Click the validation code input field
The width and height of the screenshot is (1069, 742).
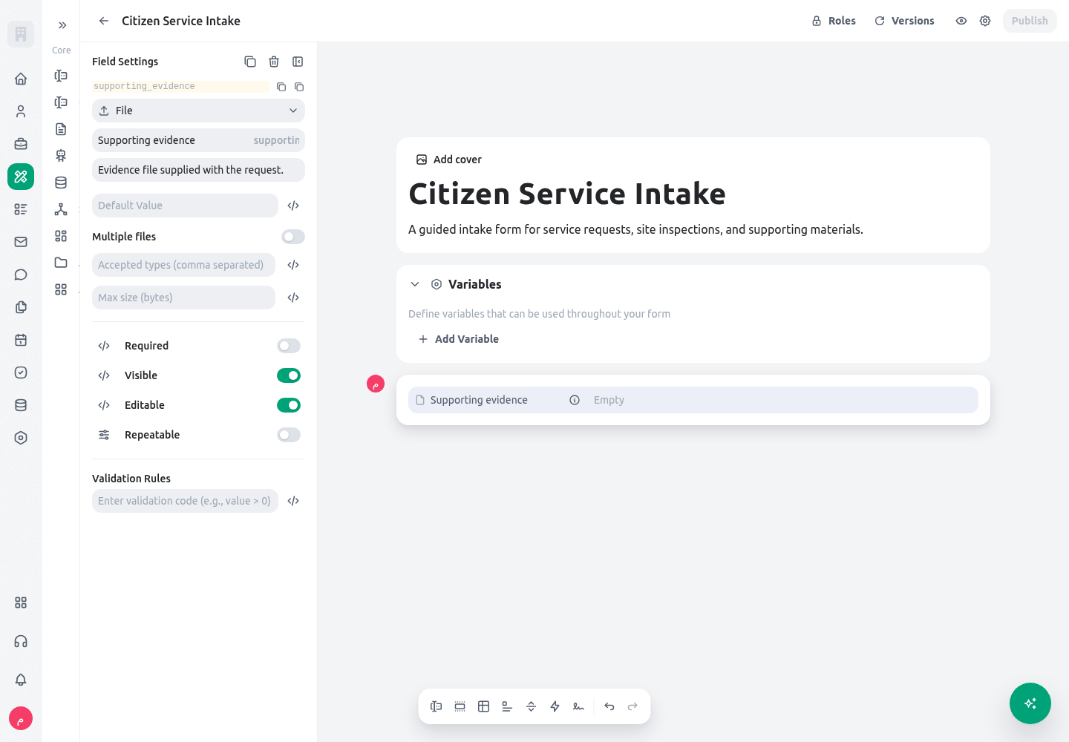pyautogui.click(x=185, y=501)
